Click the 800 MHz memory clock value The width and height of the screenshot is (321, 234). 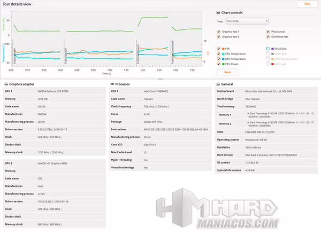point(50,224)
